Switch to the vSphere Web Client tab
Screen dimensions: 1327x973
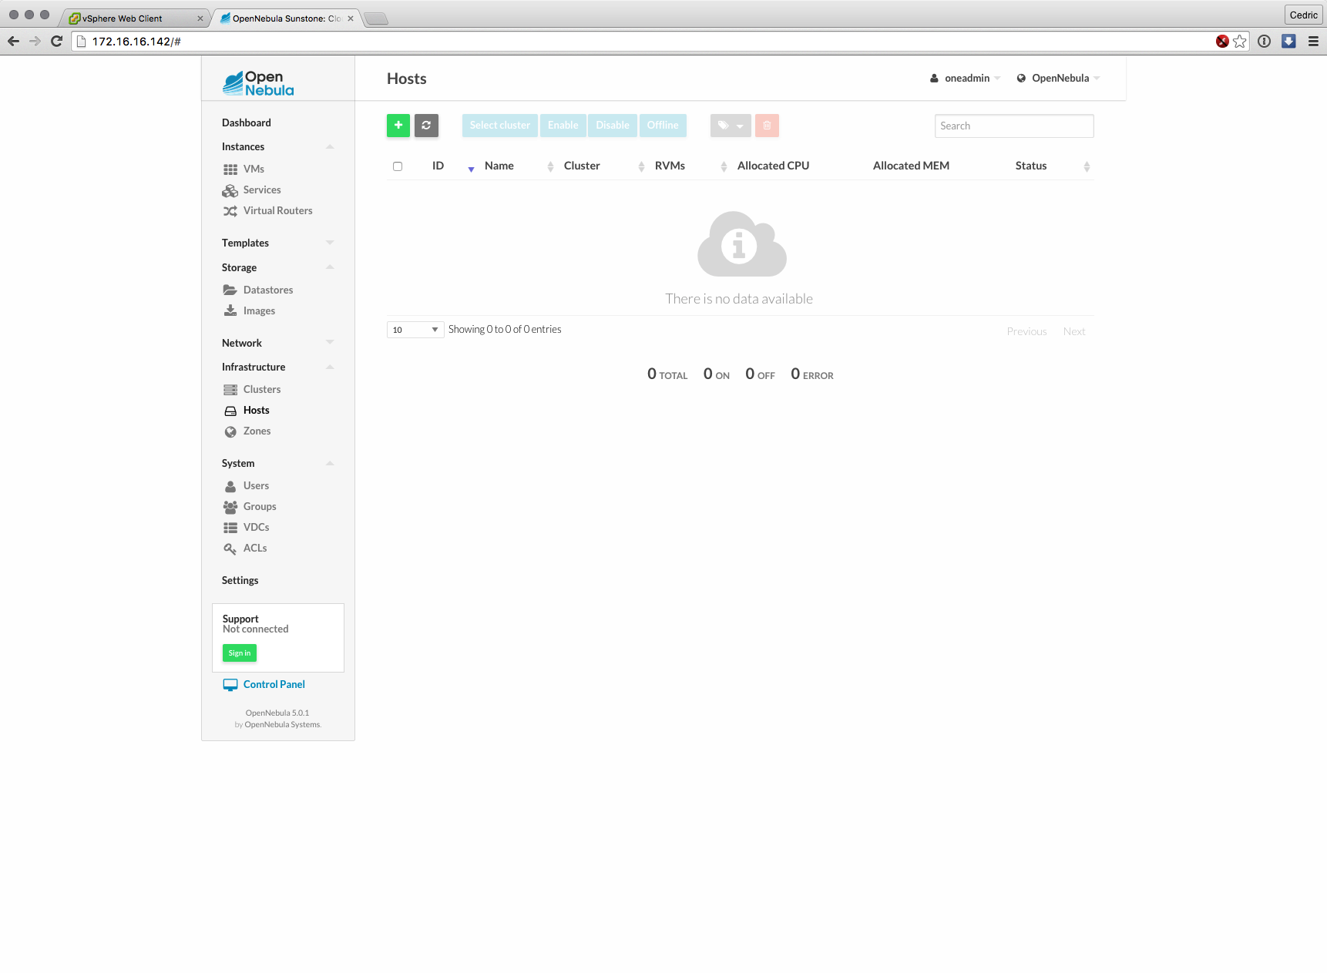point(131,18)
